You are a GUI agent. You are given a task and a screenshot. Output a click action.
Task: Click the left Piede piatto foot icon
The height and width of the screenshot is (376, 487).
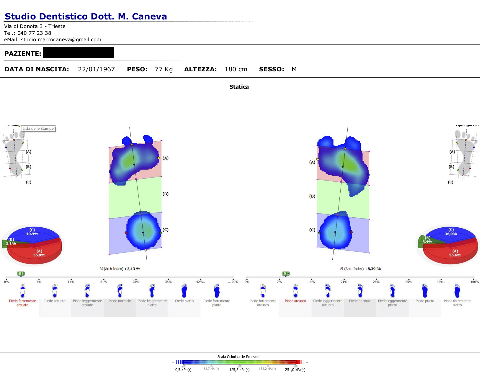click(x=184, y=291)
